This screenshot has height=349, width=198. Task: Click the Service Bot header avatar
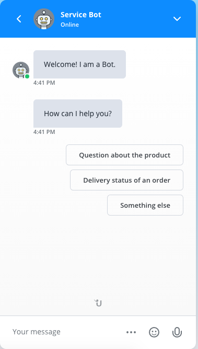click(x=44, y=19)
